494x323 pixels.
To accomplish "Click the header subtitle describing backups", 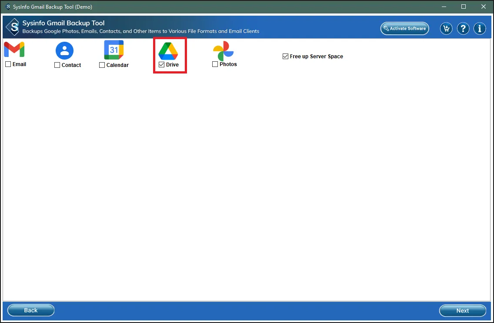I will [x=141, y=31].
